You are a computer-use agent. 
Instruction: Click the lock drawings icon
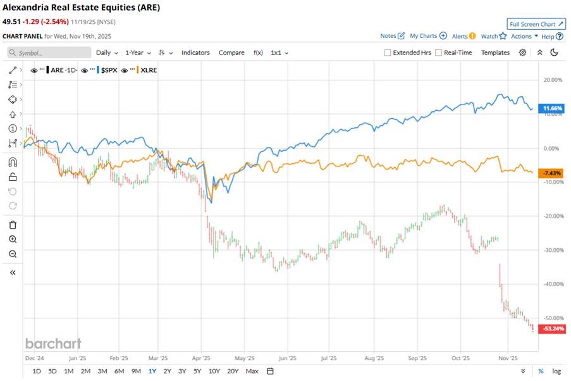pyautogui.click(x=13, y=177)
